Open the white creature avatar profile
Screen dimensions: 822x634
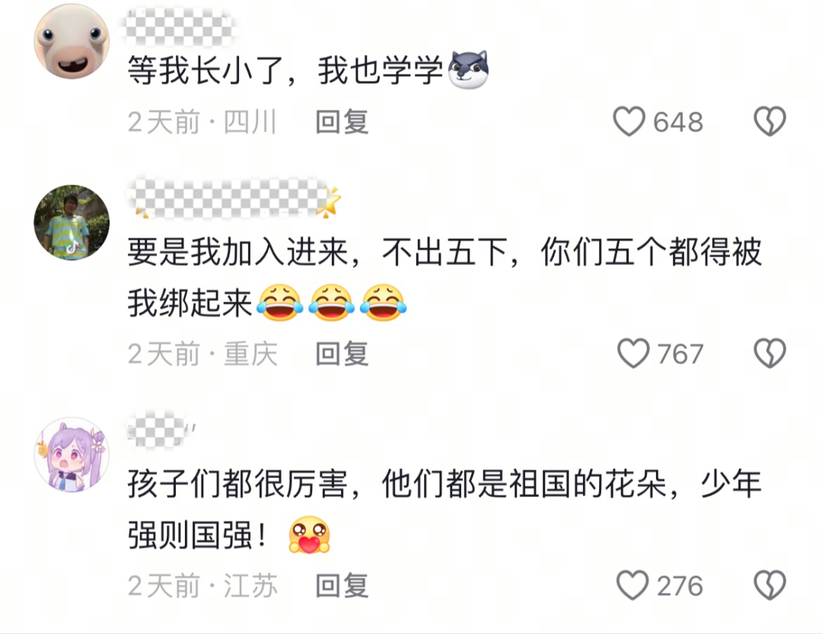(x=72, y=41)
